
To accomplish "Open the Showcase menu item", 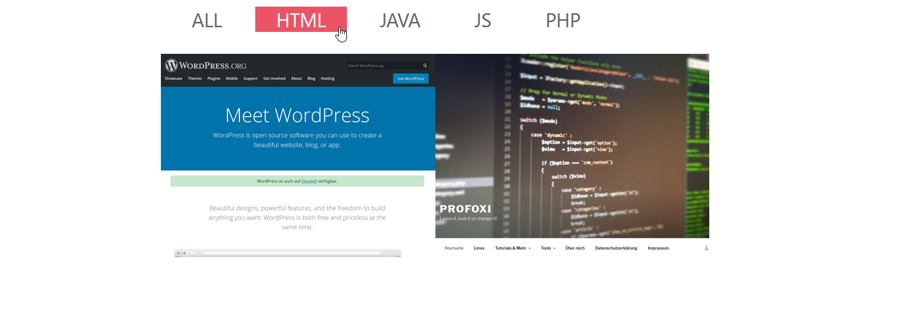I will (173, 78).
